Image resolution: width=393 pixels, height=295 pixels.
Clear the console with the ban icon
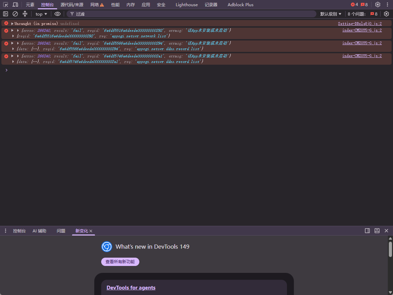tap(15, 14)
